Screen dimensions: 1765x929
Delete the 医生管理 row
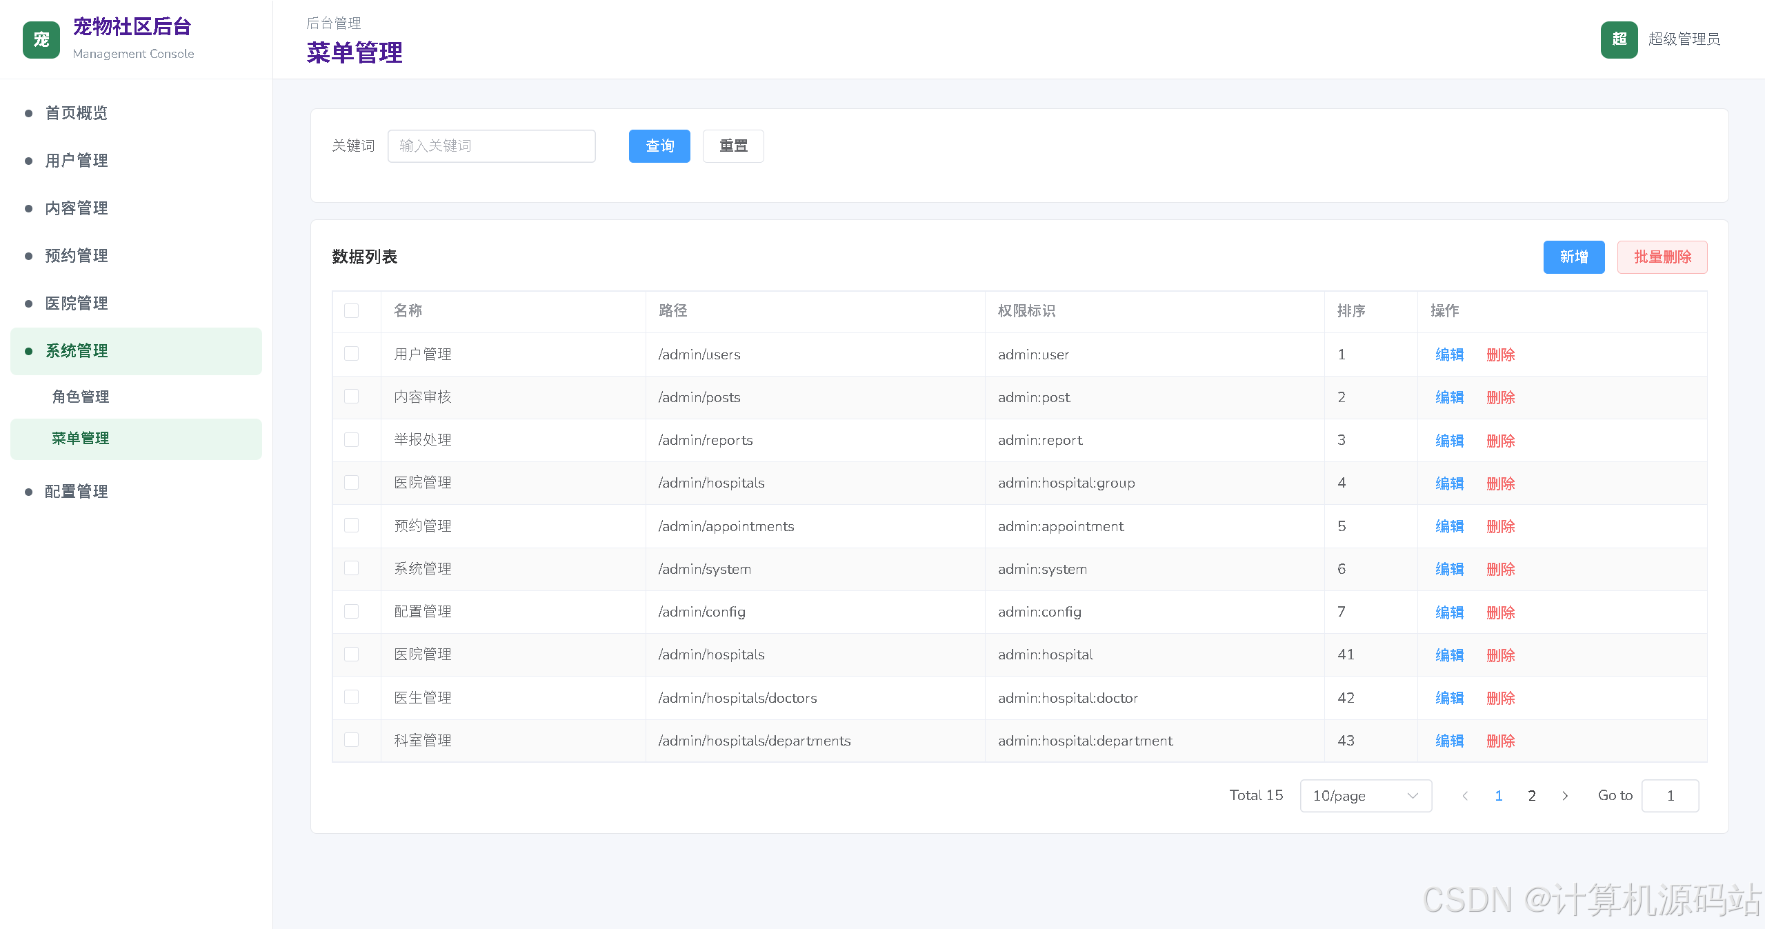[x=1500, y=698]
